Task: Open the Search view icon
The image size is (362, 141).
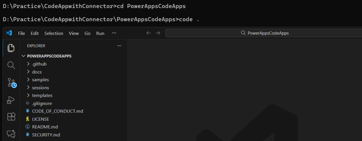Action: pyautogui.click(x=11, y=65)
